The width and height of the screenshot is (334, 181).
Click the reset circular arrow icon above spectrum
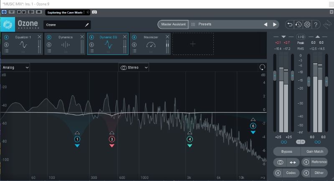(262, 67)
